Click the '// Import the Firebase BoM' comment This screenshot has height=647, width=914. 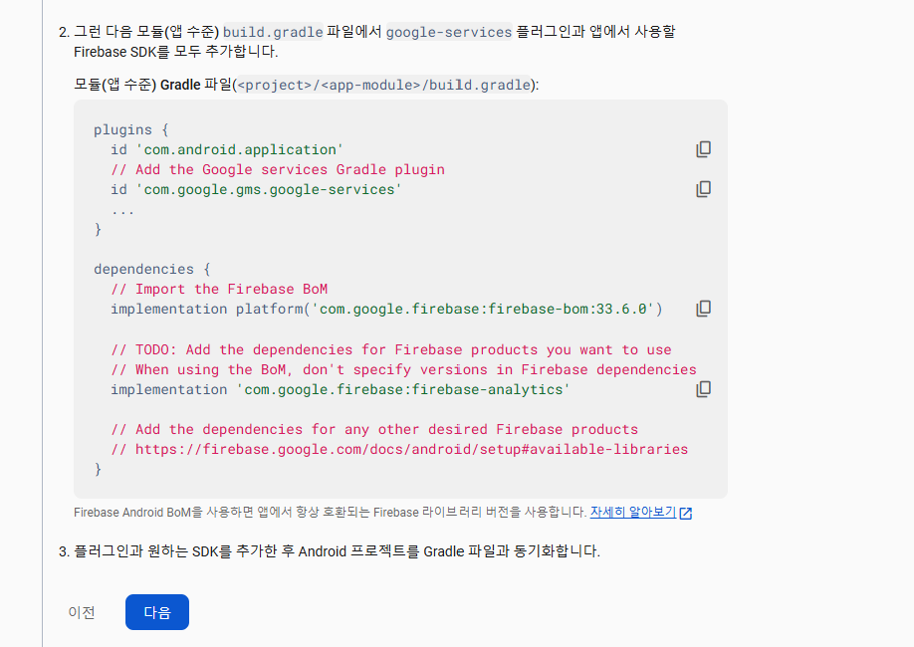tap(219, 289)
